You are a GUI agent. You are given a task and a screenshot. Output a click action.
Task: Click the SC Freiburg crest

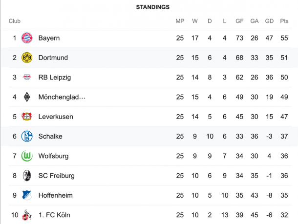click(x=27, y=176)
